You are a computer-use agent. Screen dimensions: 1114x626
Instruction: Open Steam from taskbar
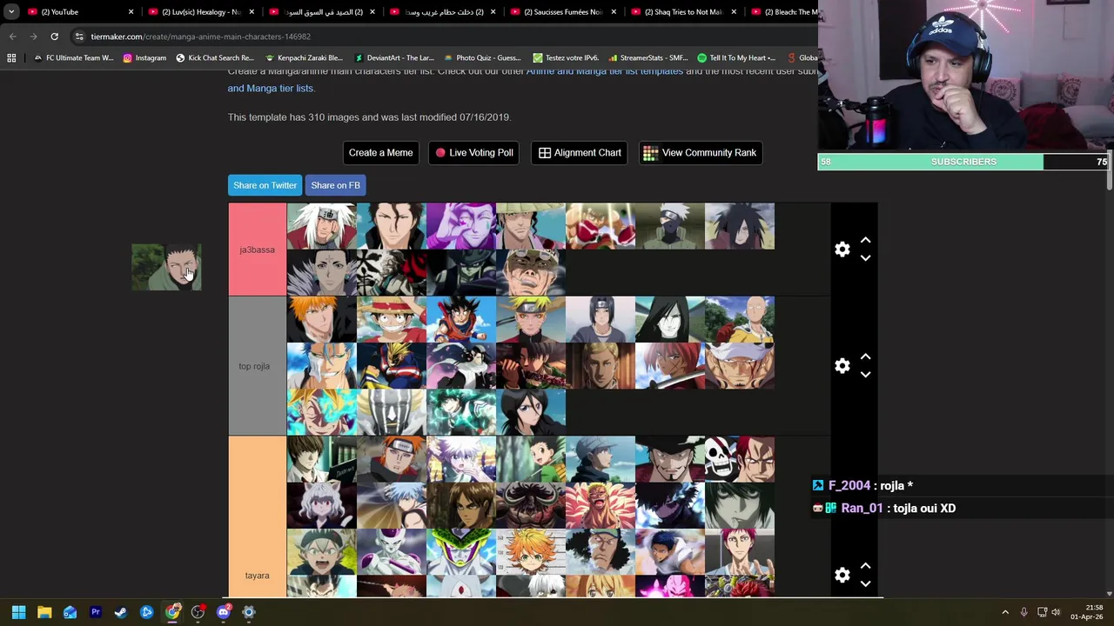(x=121, y=612)
